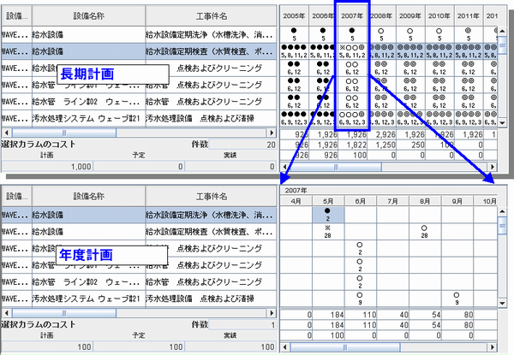
Task: Click down arrow of 年度計画 month grid vertical scrollbar
Action: pyautogui.click(x=502, y=304)
